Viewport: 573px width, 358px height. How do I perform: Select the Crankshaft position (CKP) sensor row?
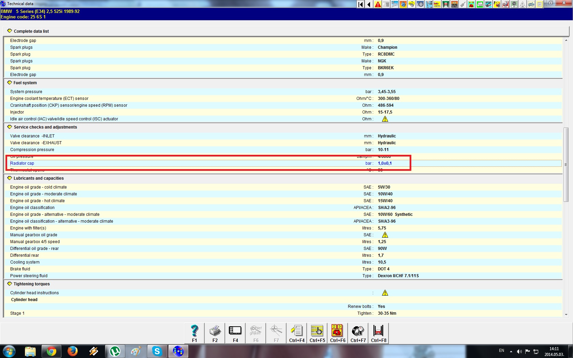tap(284, 105)
